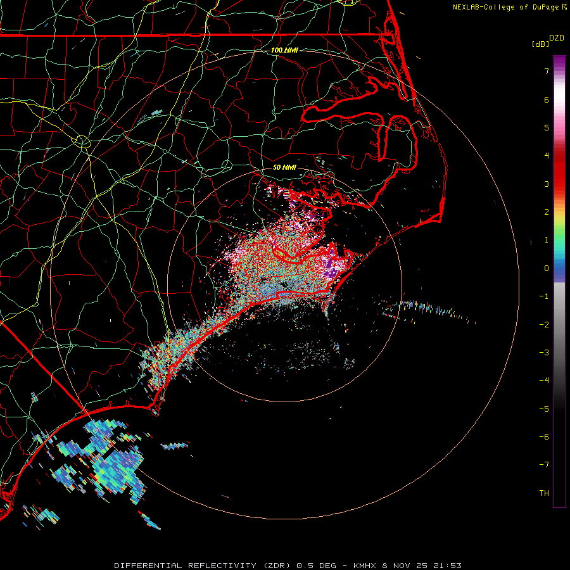570x570 pixels.
Task: Click scale value 2 on legend
Action: click(x=547, y=212)
